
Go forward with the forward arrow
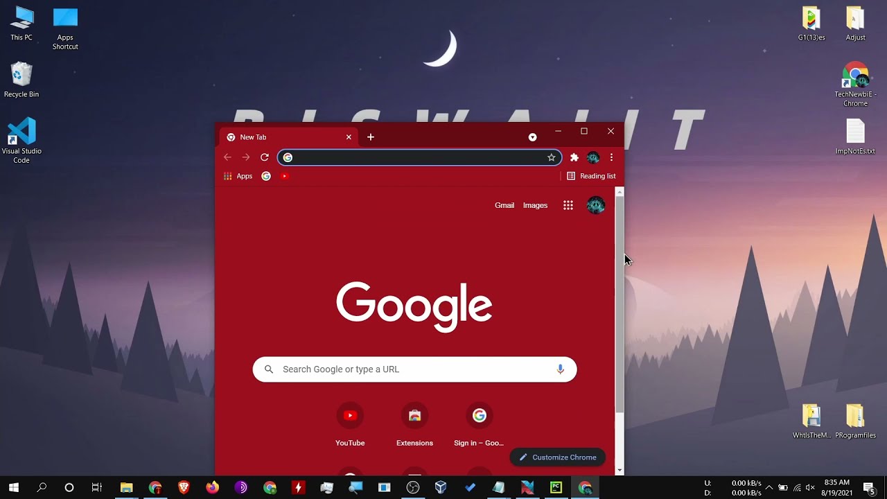[246, 157]
